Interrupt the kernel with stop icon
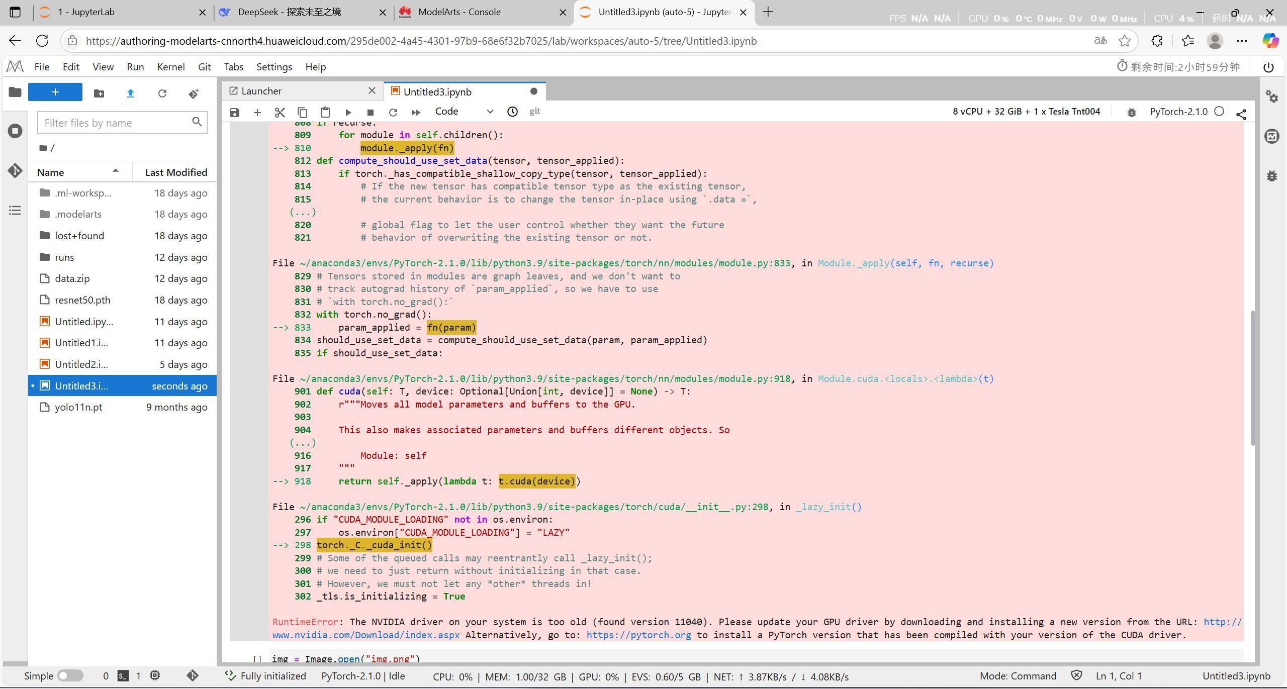Screen dimensions: 1287x689 pos(371,112)
